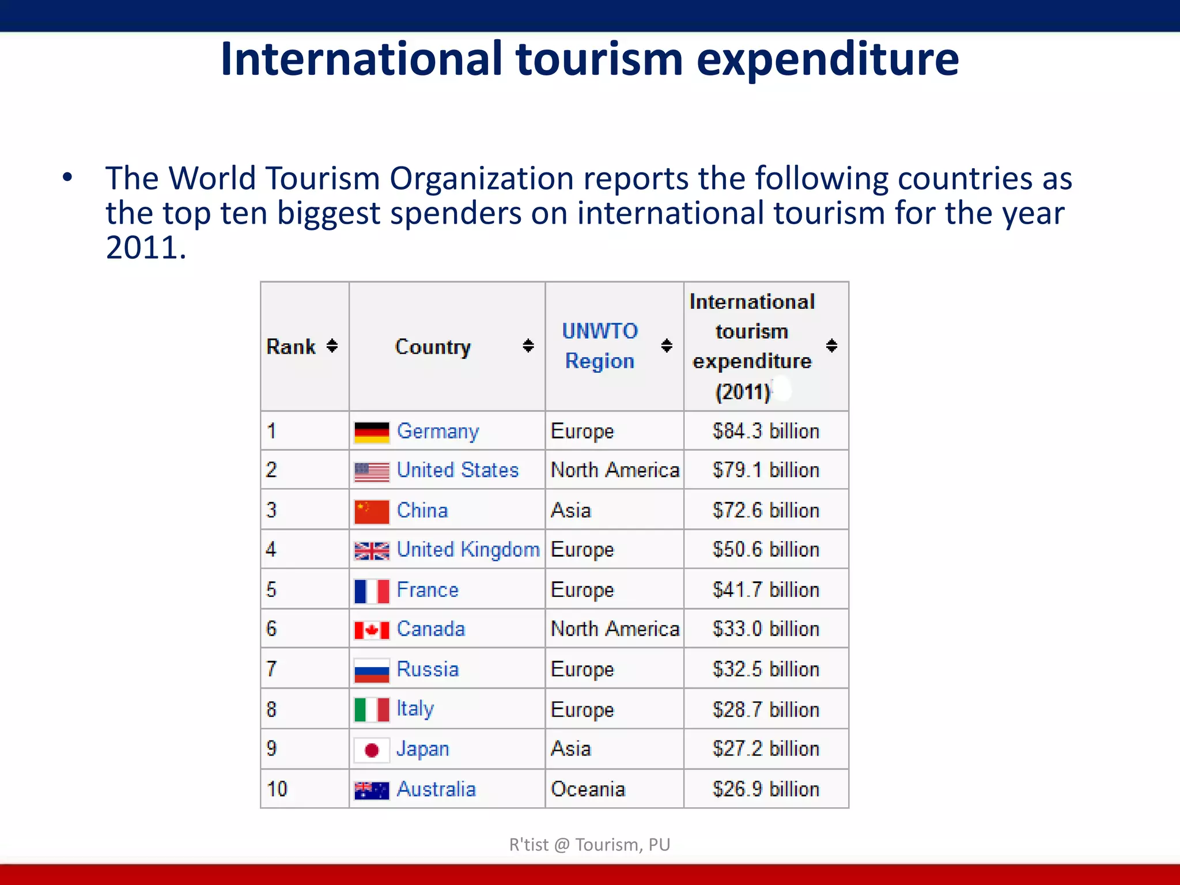Select the '$79.1 billion' cell

point(766,470)
